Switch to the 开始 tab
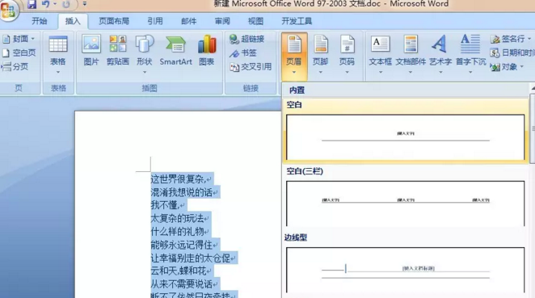 pos(40,21)
